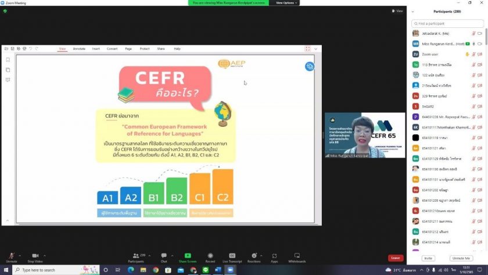Click the green Share Screen button
Viewport: 488px width, 275px height.
click(188, 257)
